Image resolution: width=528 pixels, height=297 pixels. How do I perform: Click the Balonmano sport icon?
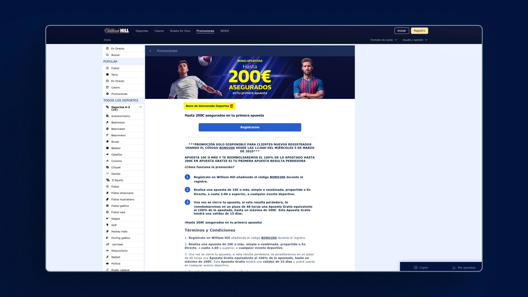107,135
